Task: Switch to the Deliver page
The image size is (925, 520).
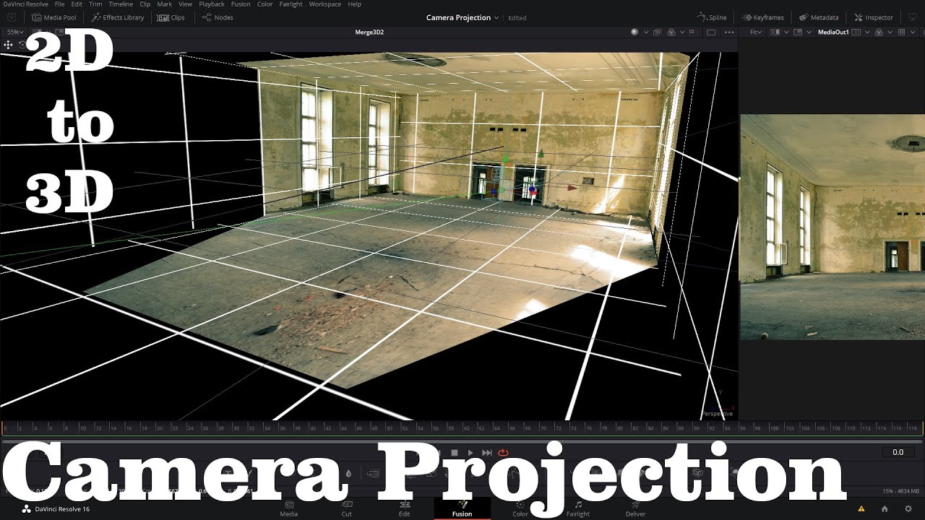Action: click(x=635, y=509)
